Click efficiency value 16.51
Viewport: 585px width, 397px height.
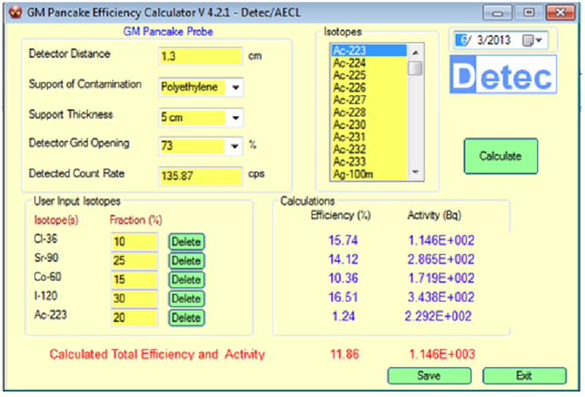(343, 298)
